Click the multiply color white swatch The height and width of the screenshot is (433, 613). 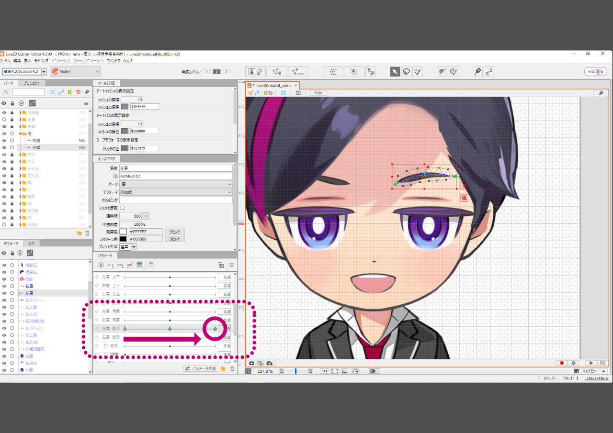tap(123, 232)
